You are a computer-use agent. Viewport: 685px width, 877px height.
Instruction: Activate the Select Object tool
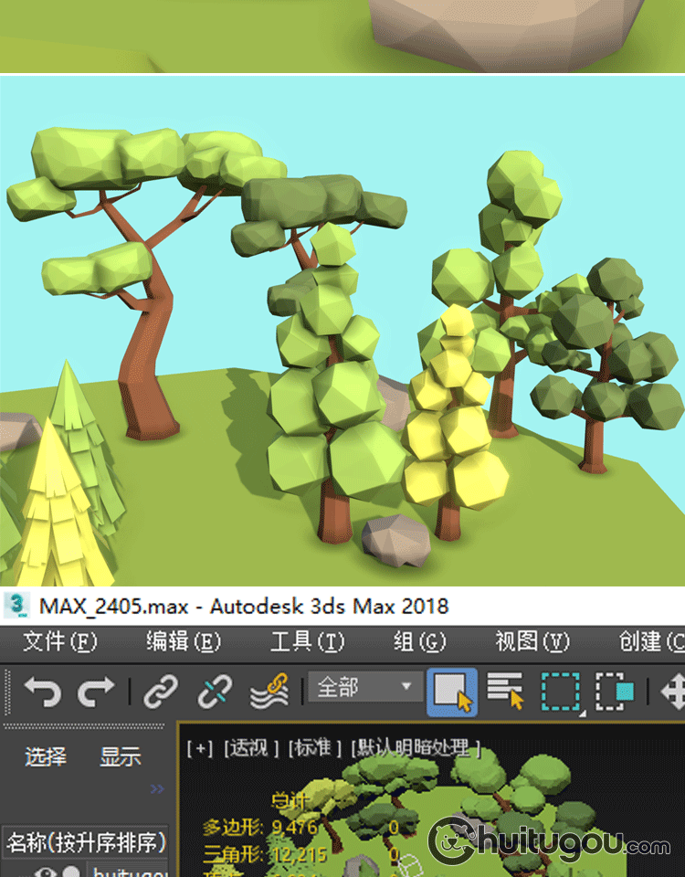coord(452,691)
